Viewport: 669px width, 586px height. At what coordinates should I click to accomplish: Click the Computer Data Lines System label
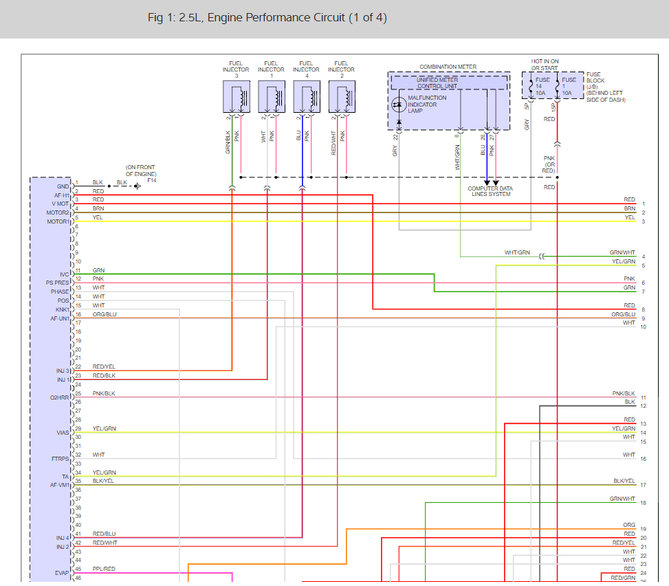(x=490, y=191)
